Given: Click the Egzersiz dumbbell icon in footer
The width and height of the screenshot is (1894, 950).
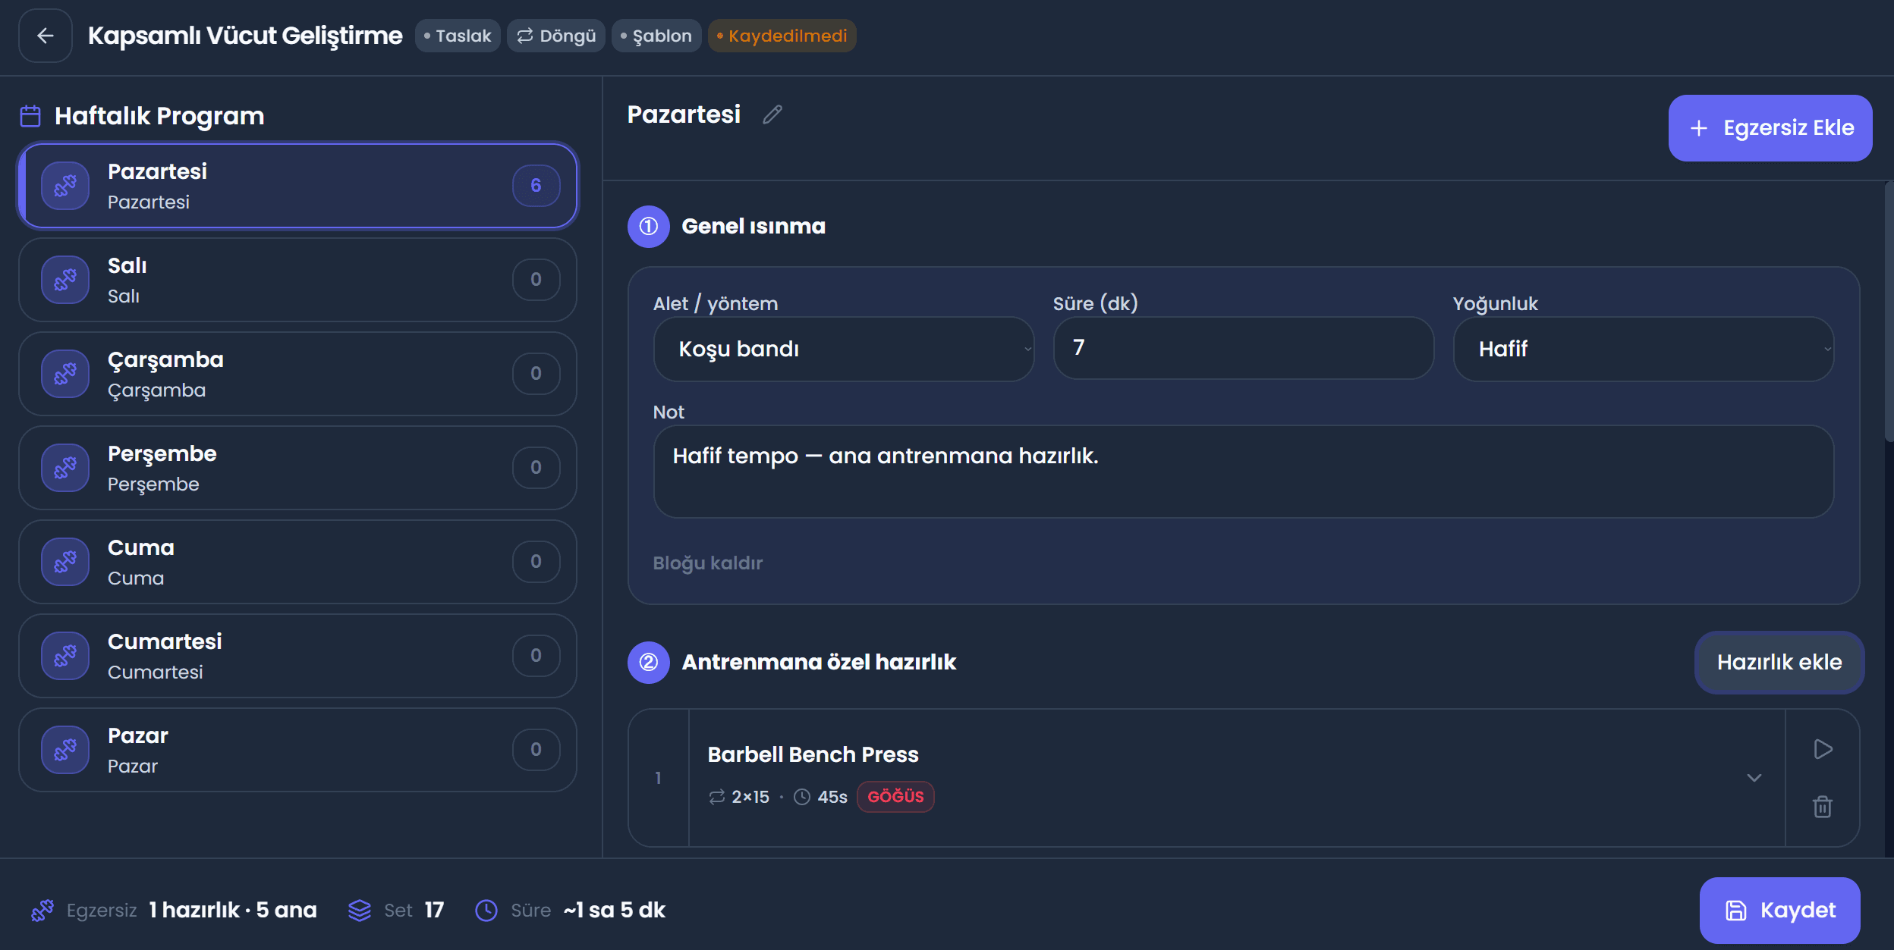Looking at the screenshot, I should (x=42, y=911).
